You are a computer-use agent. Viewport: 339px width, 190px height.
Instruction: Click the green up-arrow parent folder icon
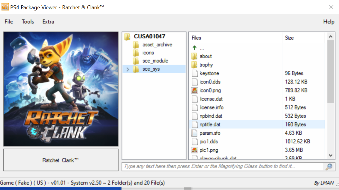194,48
